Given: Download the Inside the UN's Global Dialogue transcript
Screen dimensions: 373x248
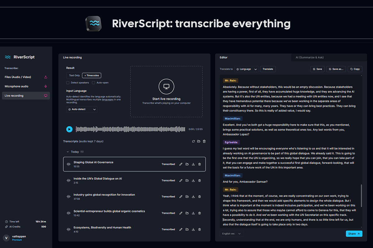Looking at the screenshot, I should point(193,180).
